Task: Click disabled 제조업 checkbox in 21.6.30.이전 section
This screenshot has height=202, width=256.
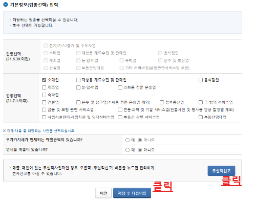Action: pos(46,60)
